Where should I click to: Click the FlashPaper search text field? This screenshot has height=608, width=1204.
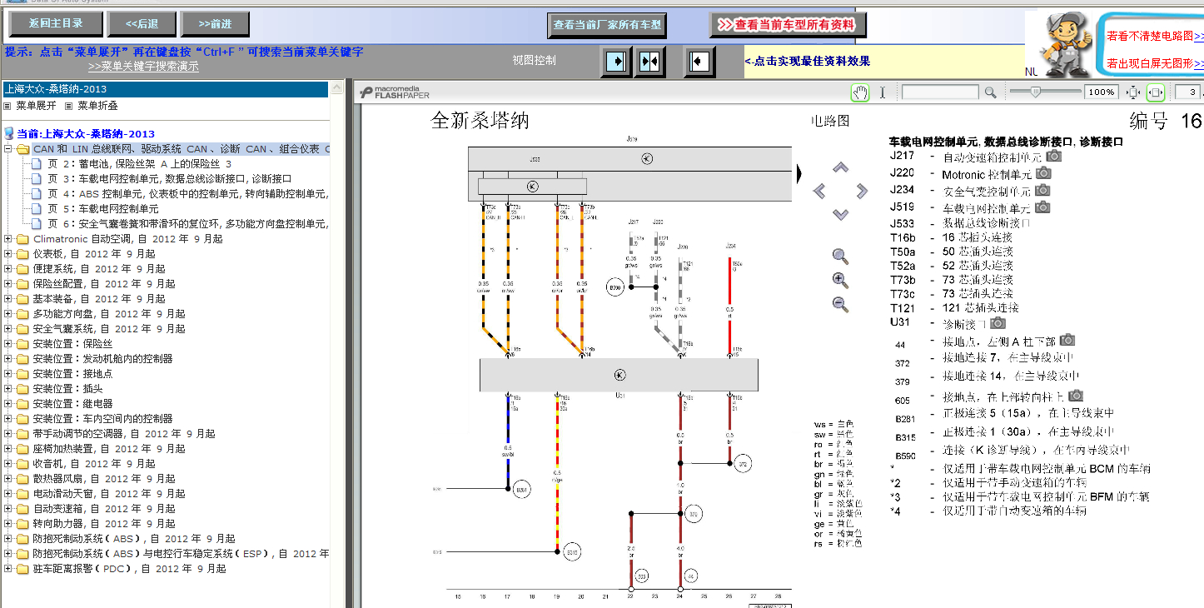pos(940,92)
